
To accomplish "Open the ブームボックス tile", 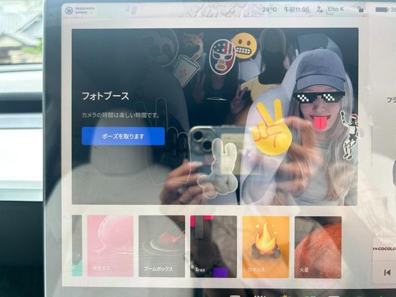I will click(x=161, y=246).
